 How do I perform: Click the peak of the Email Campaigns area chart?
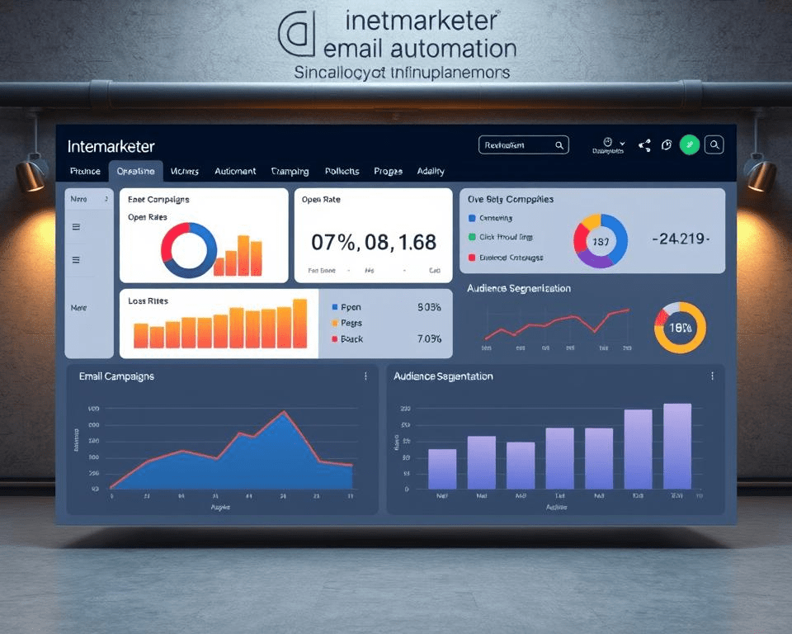tap(284, 412)
